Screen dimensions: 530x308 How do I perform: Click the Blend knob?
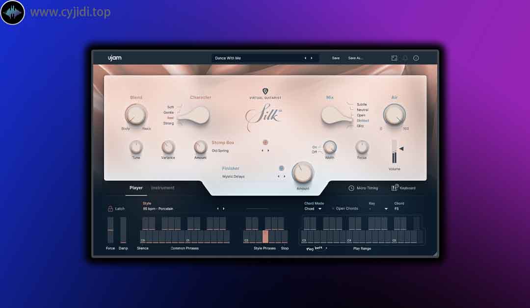[x=136, y=114]
